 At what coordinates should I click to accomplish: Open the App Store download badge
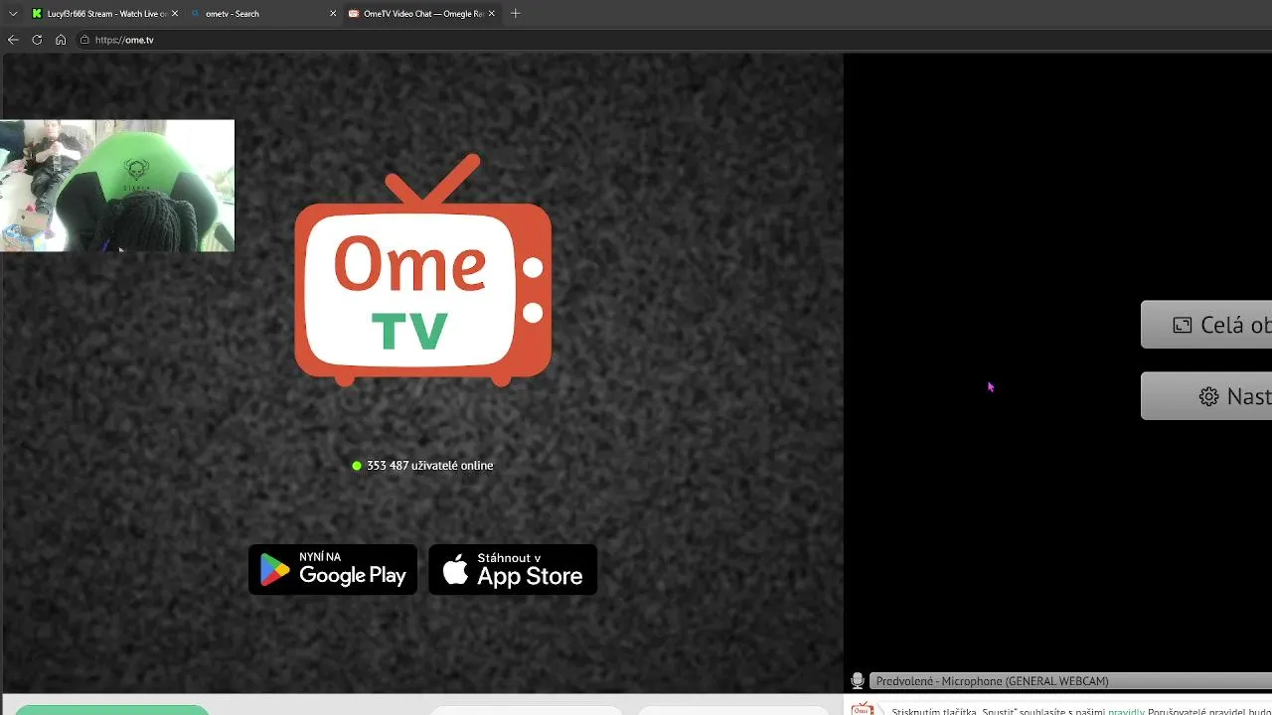513,570
